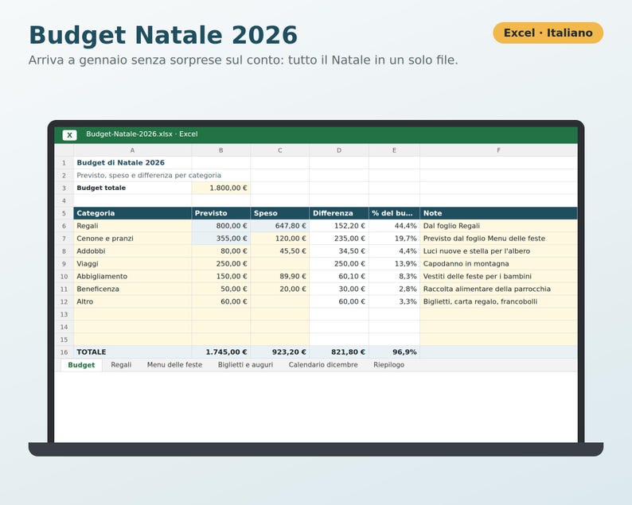Viewport: 632px width, 505px height.
Task: Select column F header
Action: coord(498,150)
